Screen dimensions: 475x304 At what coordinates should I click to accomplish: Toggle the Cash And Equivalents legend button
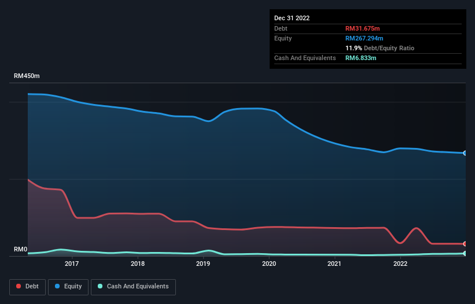[133, 287]
